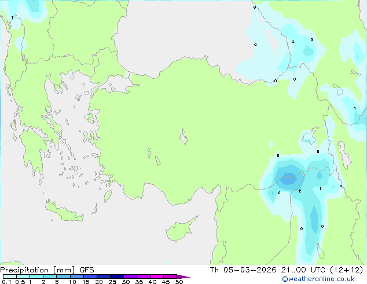Click the 'GFS' model label
The image size is (367, 284).
click(87, 270)
